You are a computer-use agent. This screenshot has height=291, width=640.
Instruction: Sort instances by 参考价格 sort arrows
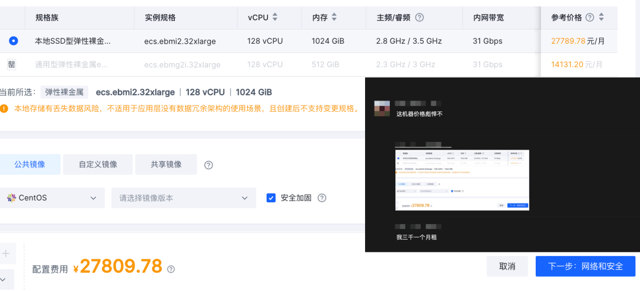tap(602, 18)
